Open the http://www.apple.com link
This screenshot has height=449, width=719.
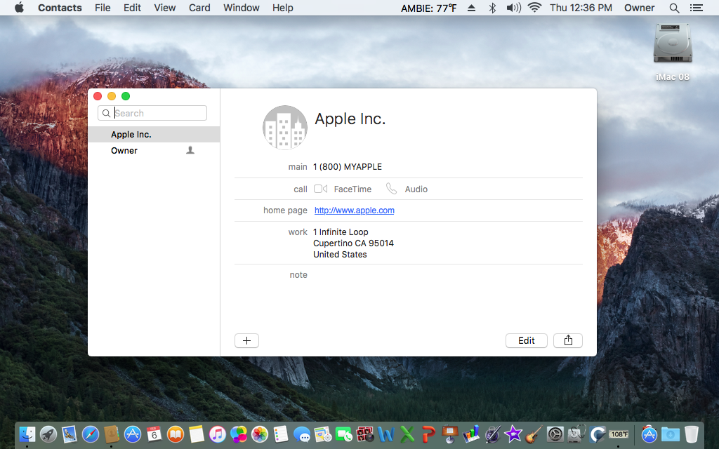click(355, 210)
